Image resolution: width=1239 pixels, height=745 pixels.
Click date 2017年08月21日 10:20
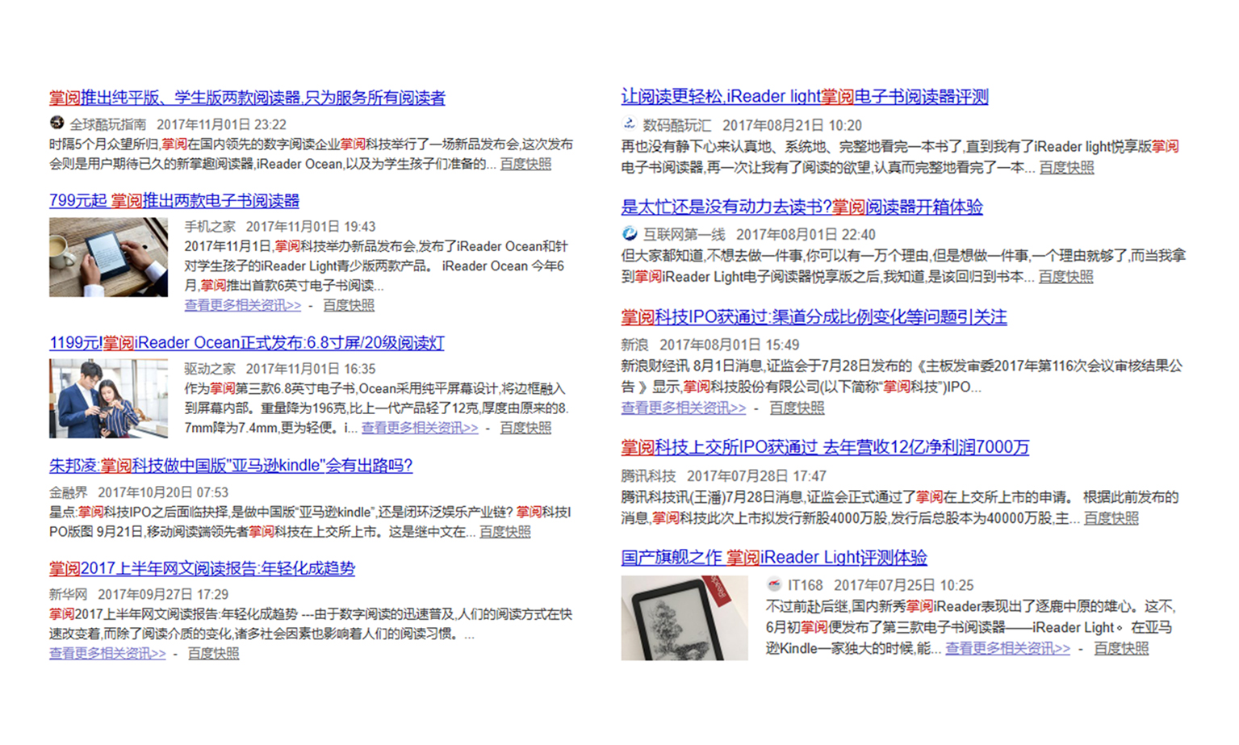coord(792,125)
